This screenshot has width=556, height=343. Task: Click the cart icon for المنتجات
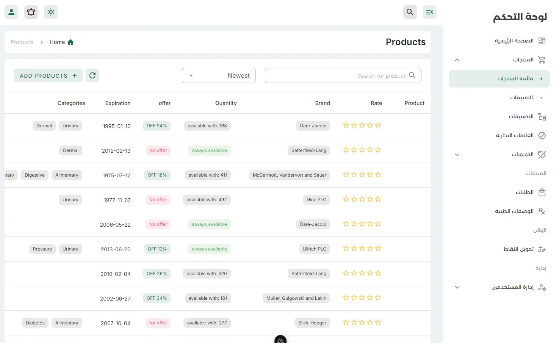pyautogui.click(x=542, y=60)
